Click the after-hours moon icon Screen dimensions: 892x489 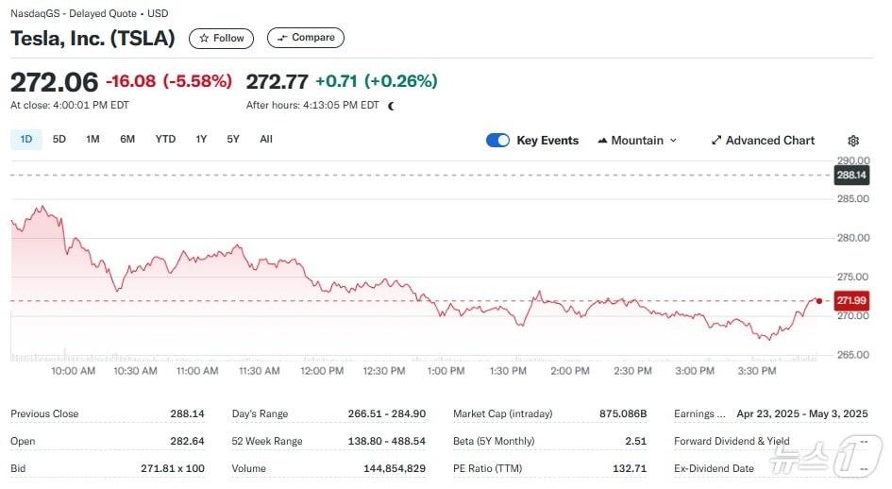pyautogui.click(x=391, y=106)
